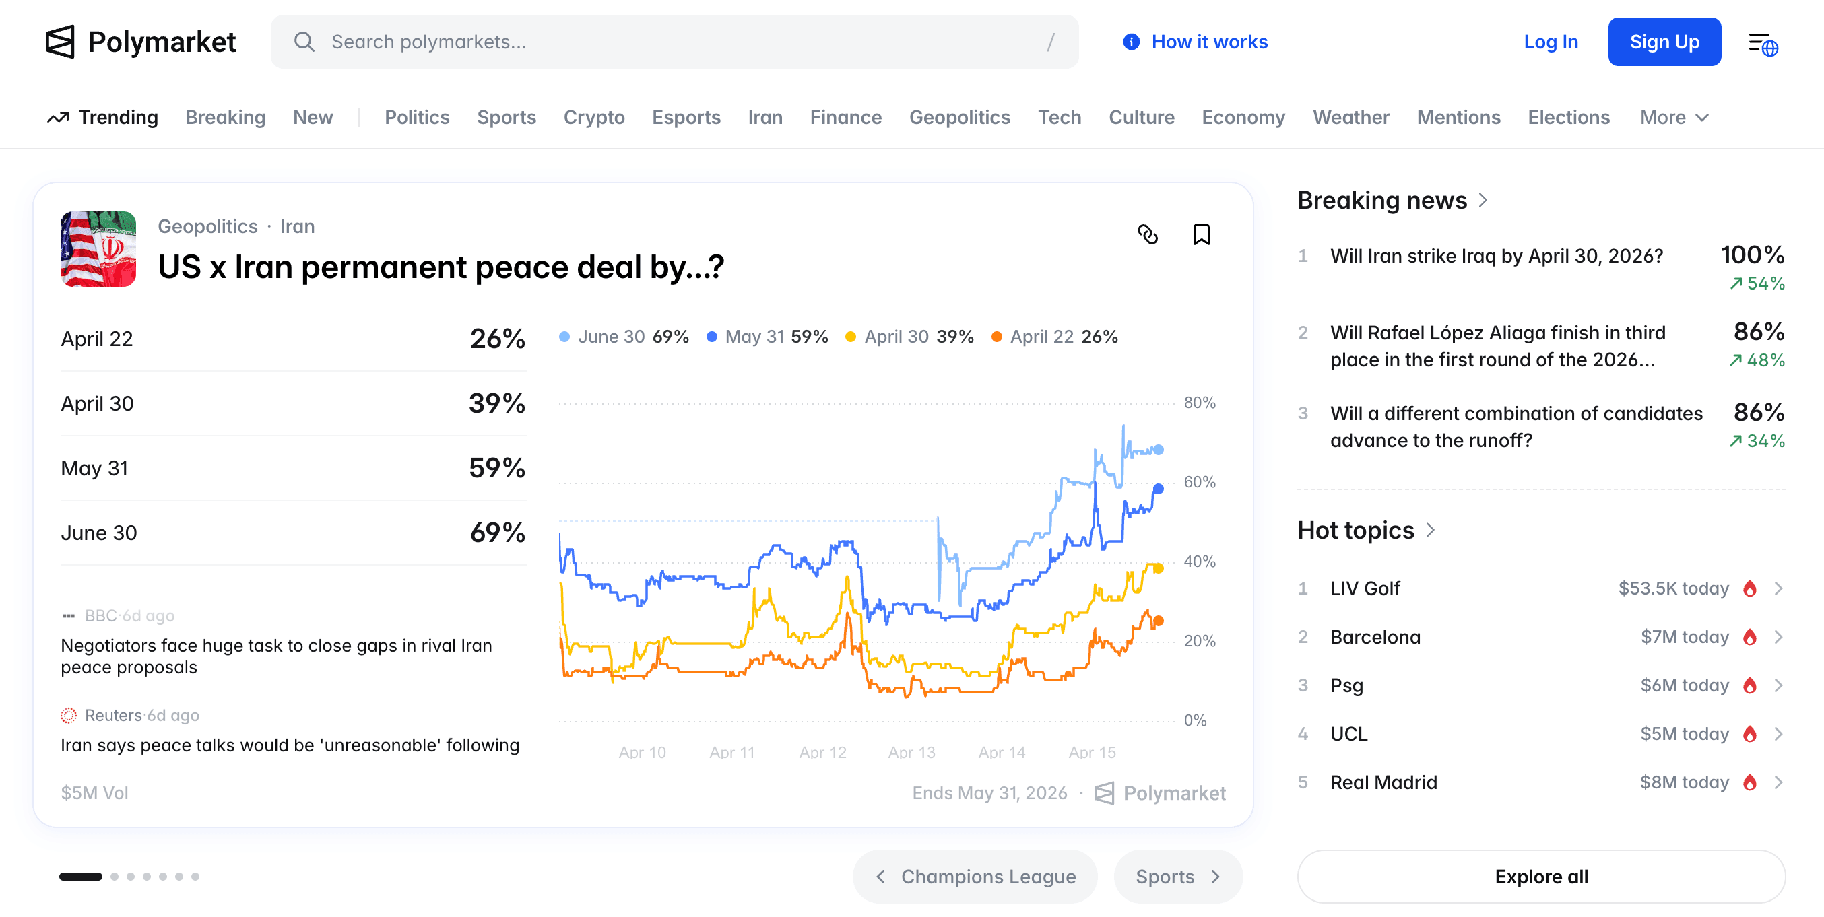Click the copy link icon on market card
1824x917 pixels.
(x=1147, y=234)
